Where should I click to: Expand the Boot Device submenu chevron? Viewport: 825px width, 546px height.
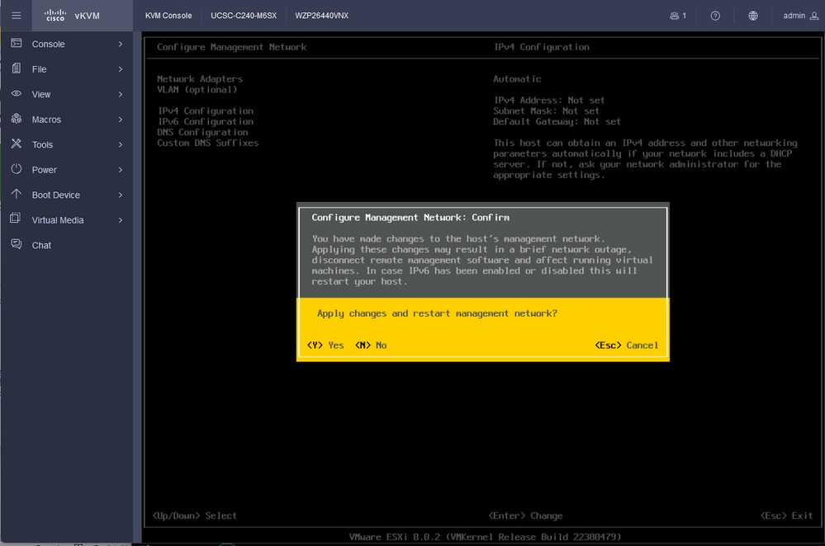121,195
